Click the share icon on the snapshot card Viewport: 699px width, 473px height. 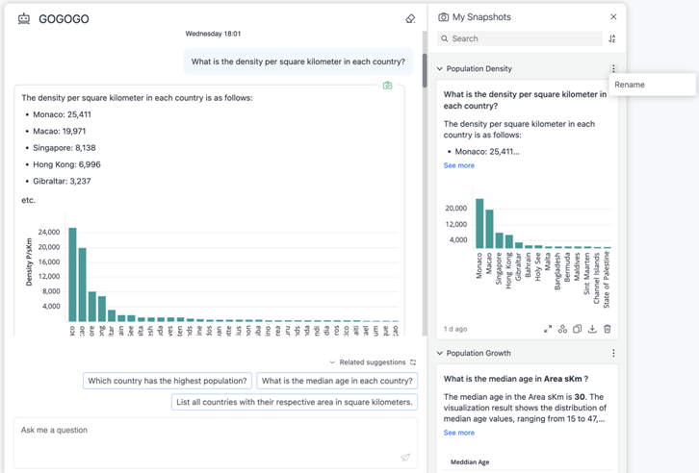point(562,329)
